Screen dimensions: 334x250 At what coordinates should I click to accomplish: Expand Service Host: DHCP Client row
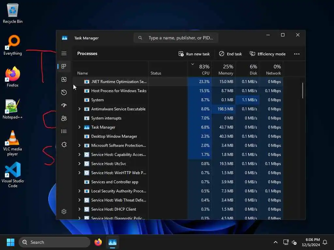pyautogui.click(x=79, y=209)
